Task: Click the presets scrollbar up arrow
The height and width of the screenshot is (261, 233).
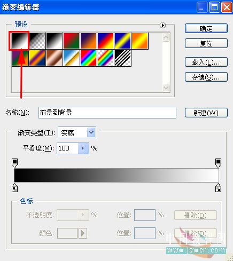Action: click(166, 37)
